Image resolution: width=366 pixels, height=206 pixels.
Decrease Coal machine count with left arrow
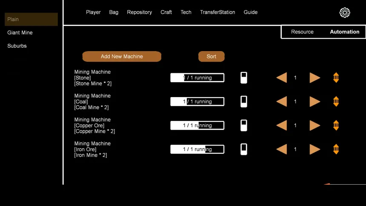(x=282, y=102)
